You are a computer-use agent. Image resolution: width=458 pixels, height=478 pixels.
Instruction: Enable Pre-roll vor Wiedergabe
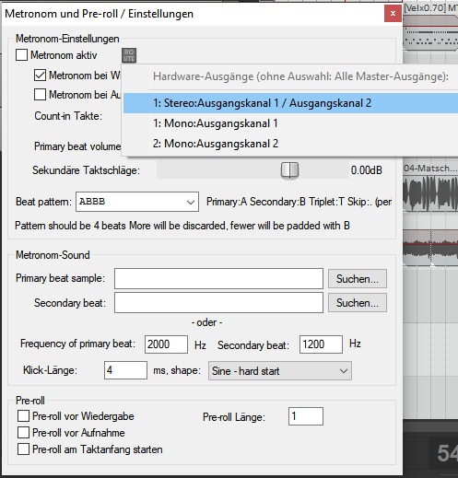pos(24,416)
